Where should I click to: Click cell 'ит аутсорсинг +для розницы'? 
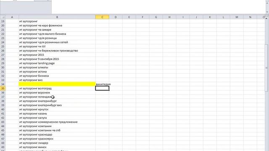pos(57,38)
